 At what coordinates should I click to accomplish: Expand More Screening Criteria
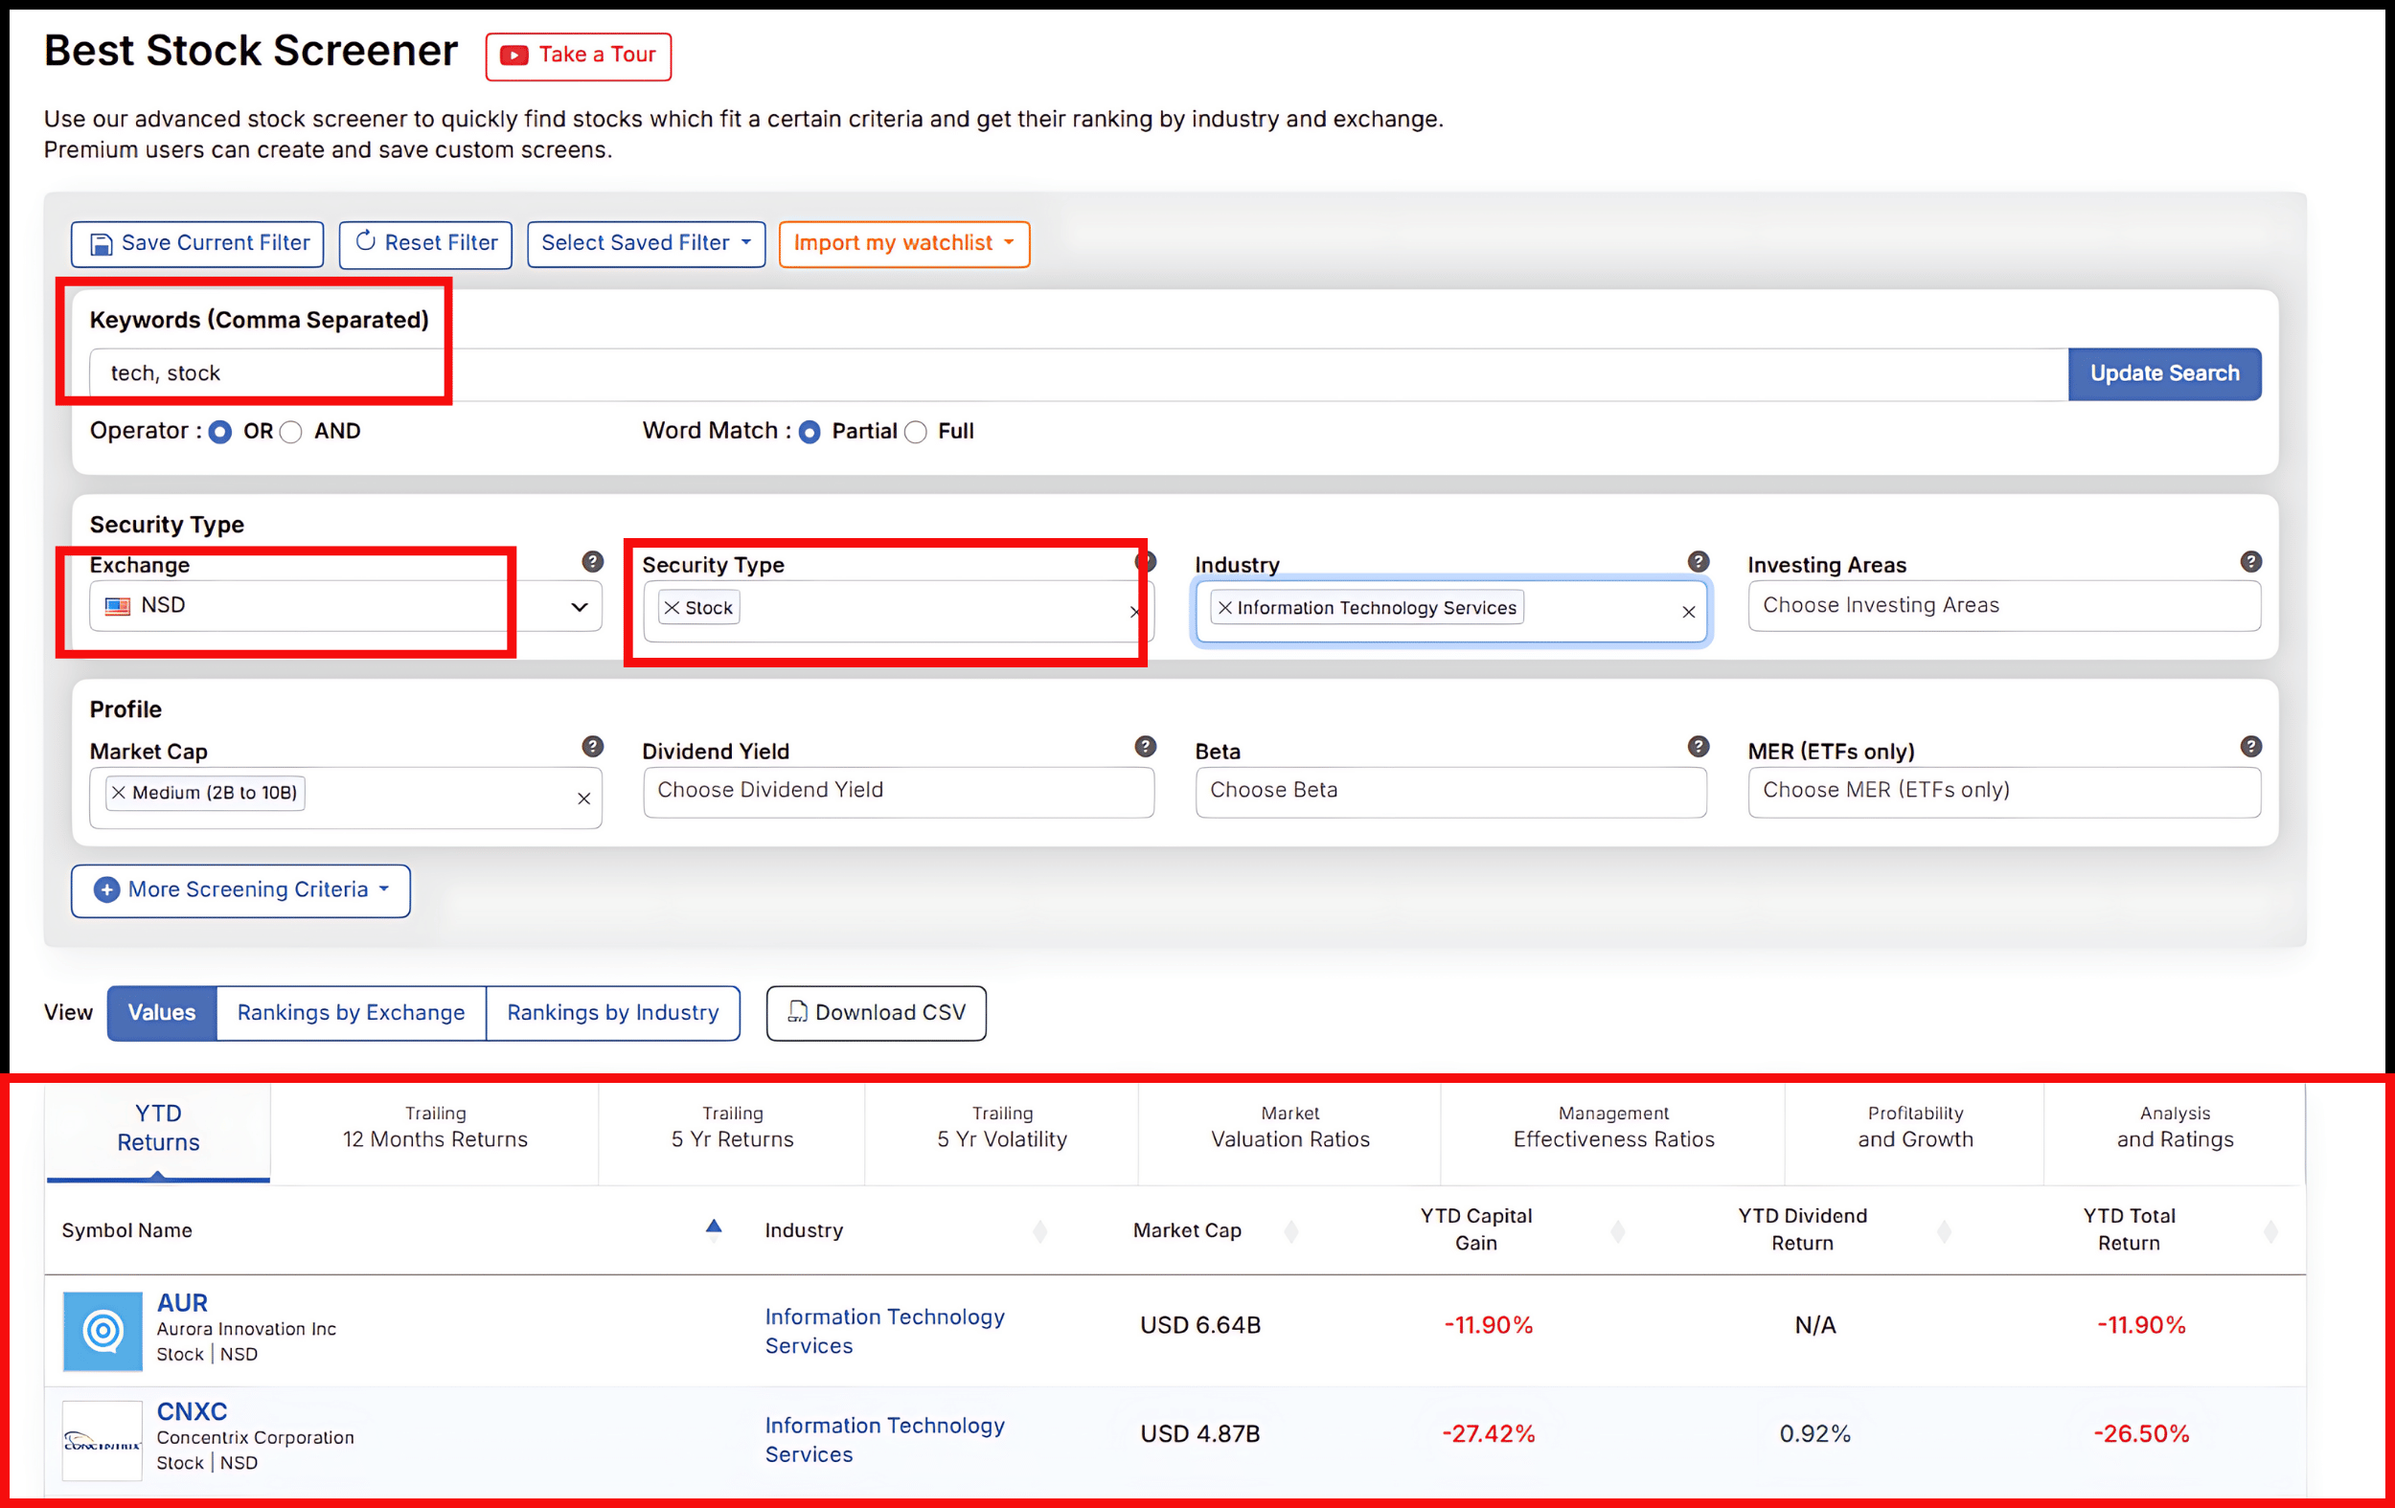click(240, 890)
